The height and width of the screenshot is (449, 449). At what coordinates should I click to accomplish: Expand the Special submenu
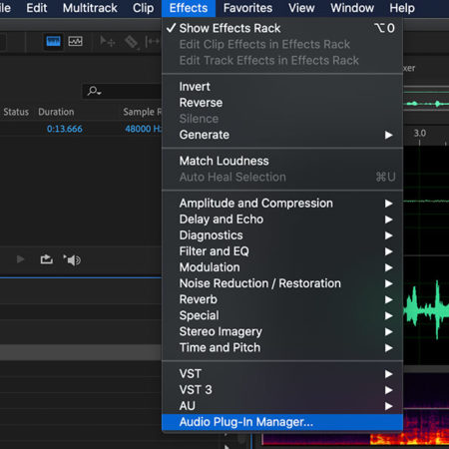tap(282, 315)
